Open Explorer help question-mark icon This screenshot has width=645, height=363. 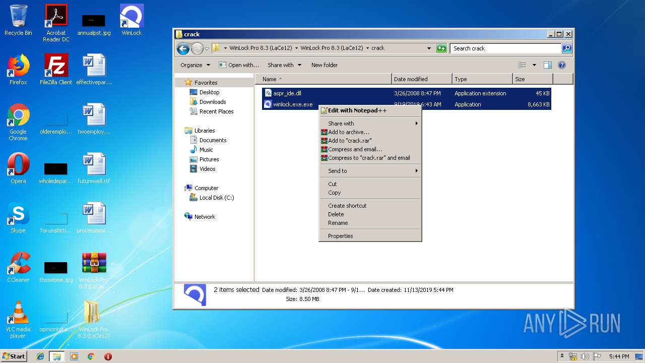point(562,65)
